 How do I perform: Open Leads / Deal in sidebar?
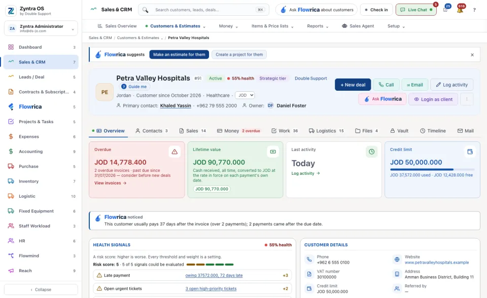(x=41, y=77)
